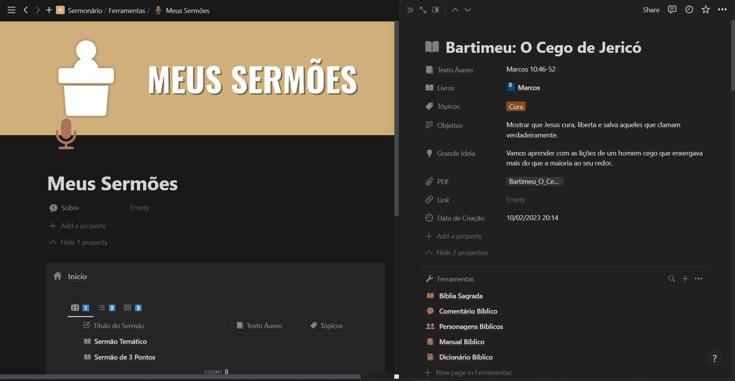Edit the Meus Sermões page title
This screenshot has width=735, height=381.
coord(113,183)
